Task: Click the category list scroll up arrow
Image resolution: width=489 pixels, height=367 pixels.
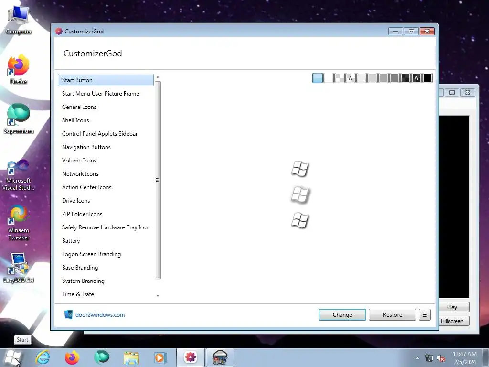Action: [158, 77]
